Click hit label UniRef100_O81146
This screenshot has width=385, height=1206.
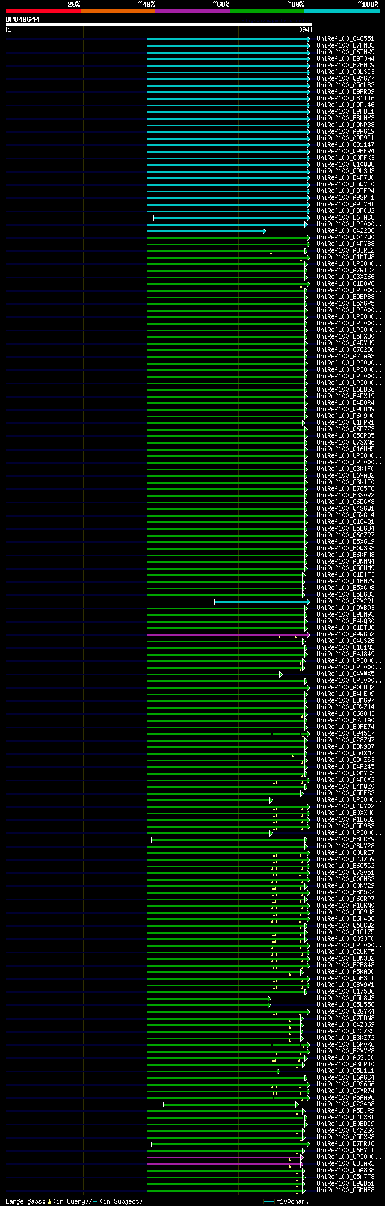coord(345,98)
